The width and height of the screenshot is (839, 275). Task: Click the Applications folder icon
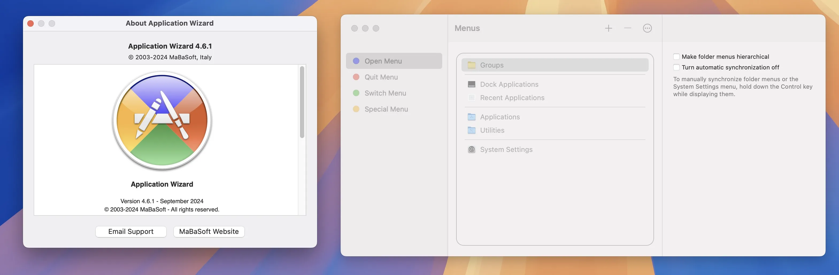pos(471,117)
